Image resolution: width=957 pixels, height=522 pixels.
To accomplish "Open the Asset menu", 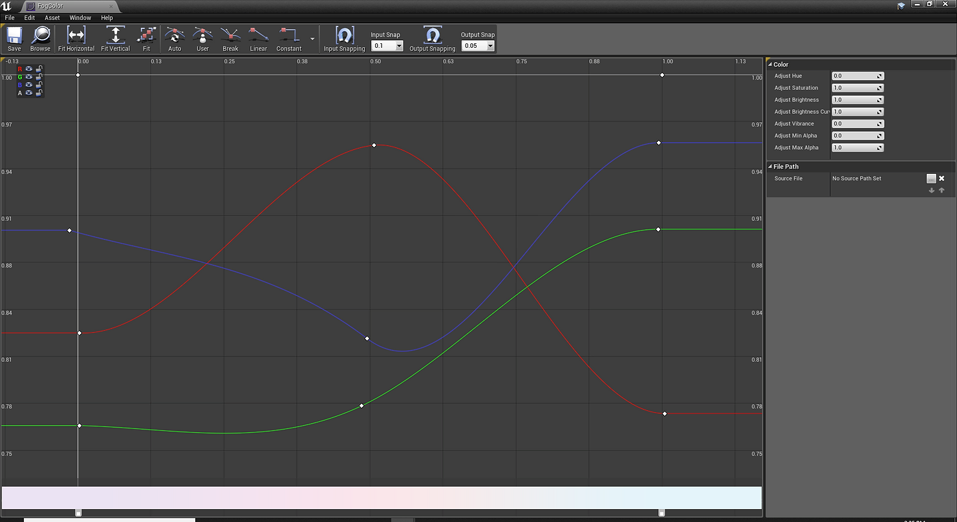I will pos(52,17).
